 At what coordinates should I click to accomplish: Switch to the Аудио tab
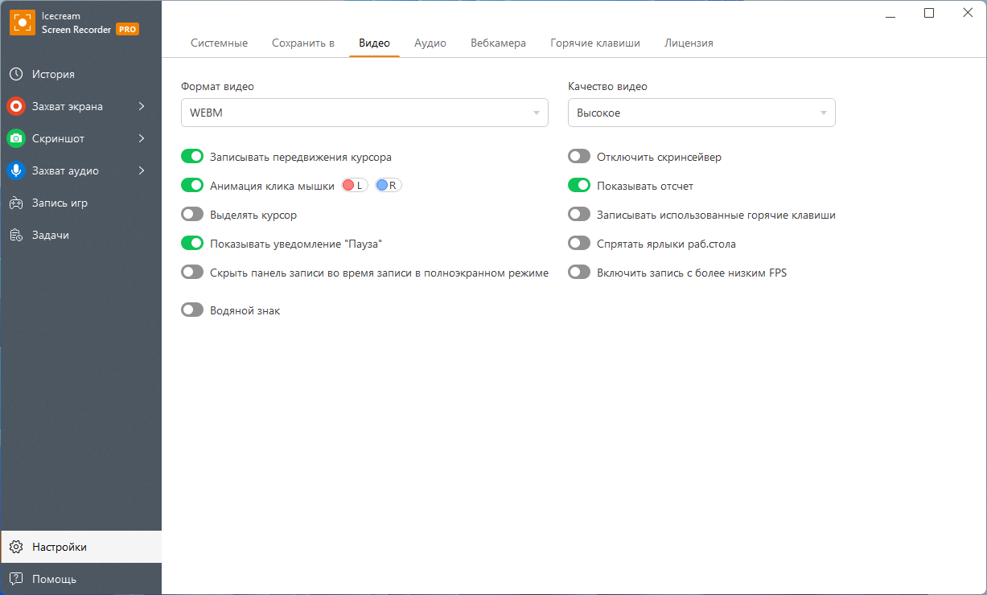[x=430, y=43]
